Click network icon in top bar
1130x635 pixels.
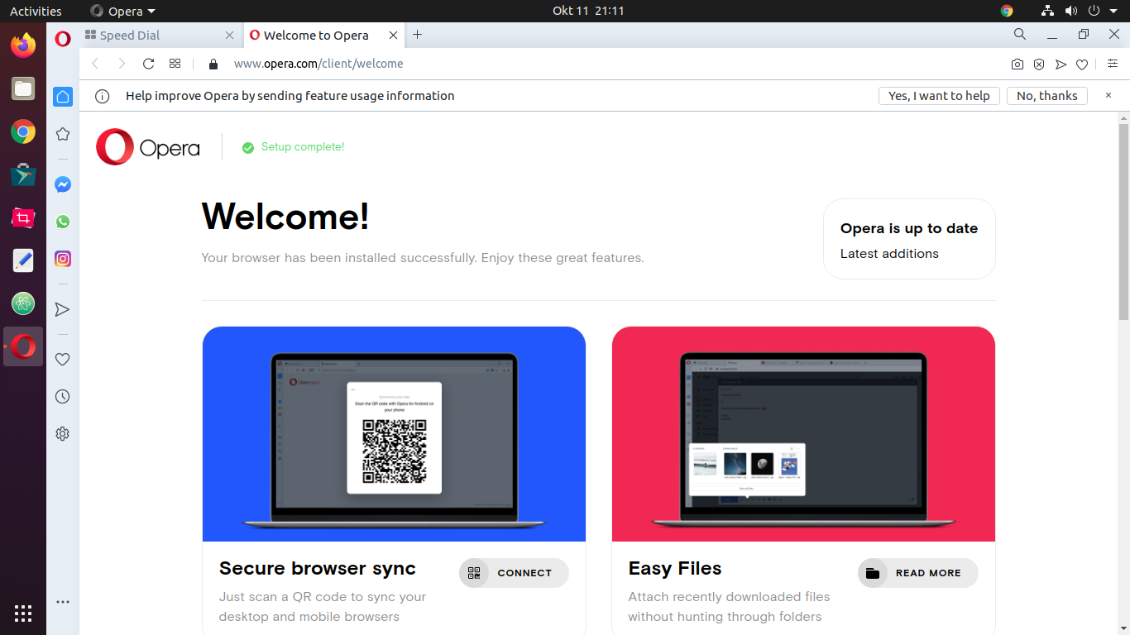click(x=1048, y=11)
